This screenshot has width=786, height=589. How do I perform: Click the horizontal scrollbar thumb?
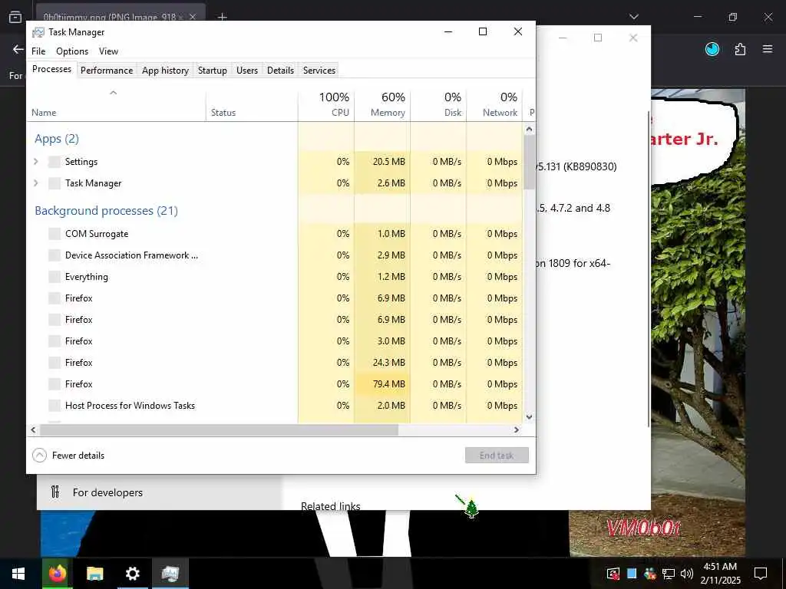click(x=219, y=429)
